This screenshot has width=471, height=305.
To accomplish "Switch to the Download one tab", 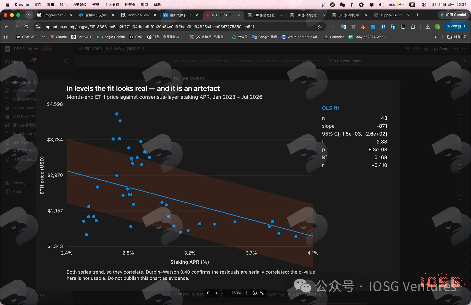I will [139, 15].
